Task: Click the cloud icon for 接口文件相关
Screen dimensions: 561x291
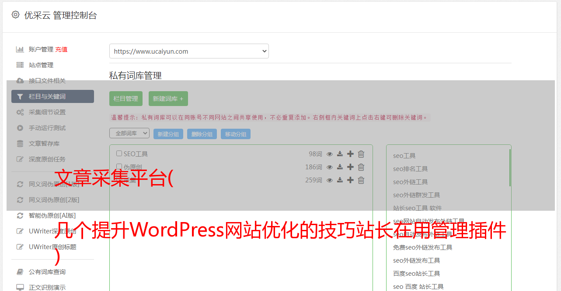Action: pyautogui.click(x=20, y=81)
